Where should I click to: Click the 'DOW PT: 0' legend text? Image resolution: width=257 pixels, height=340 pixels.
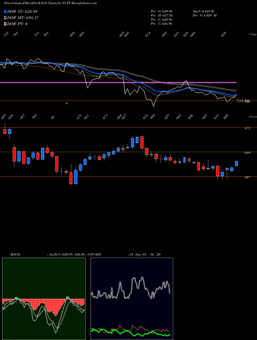tap(17, 24)
